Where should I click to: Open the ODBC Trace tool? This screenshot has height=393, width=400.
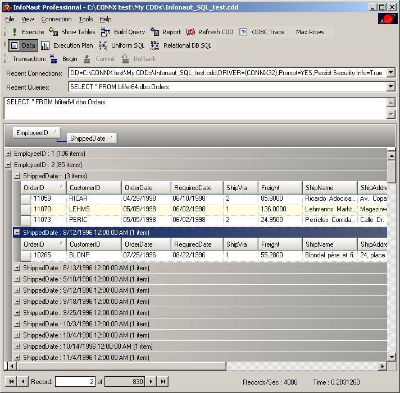(x=244, y=32)
